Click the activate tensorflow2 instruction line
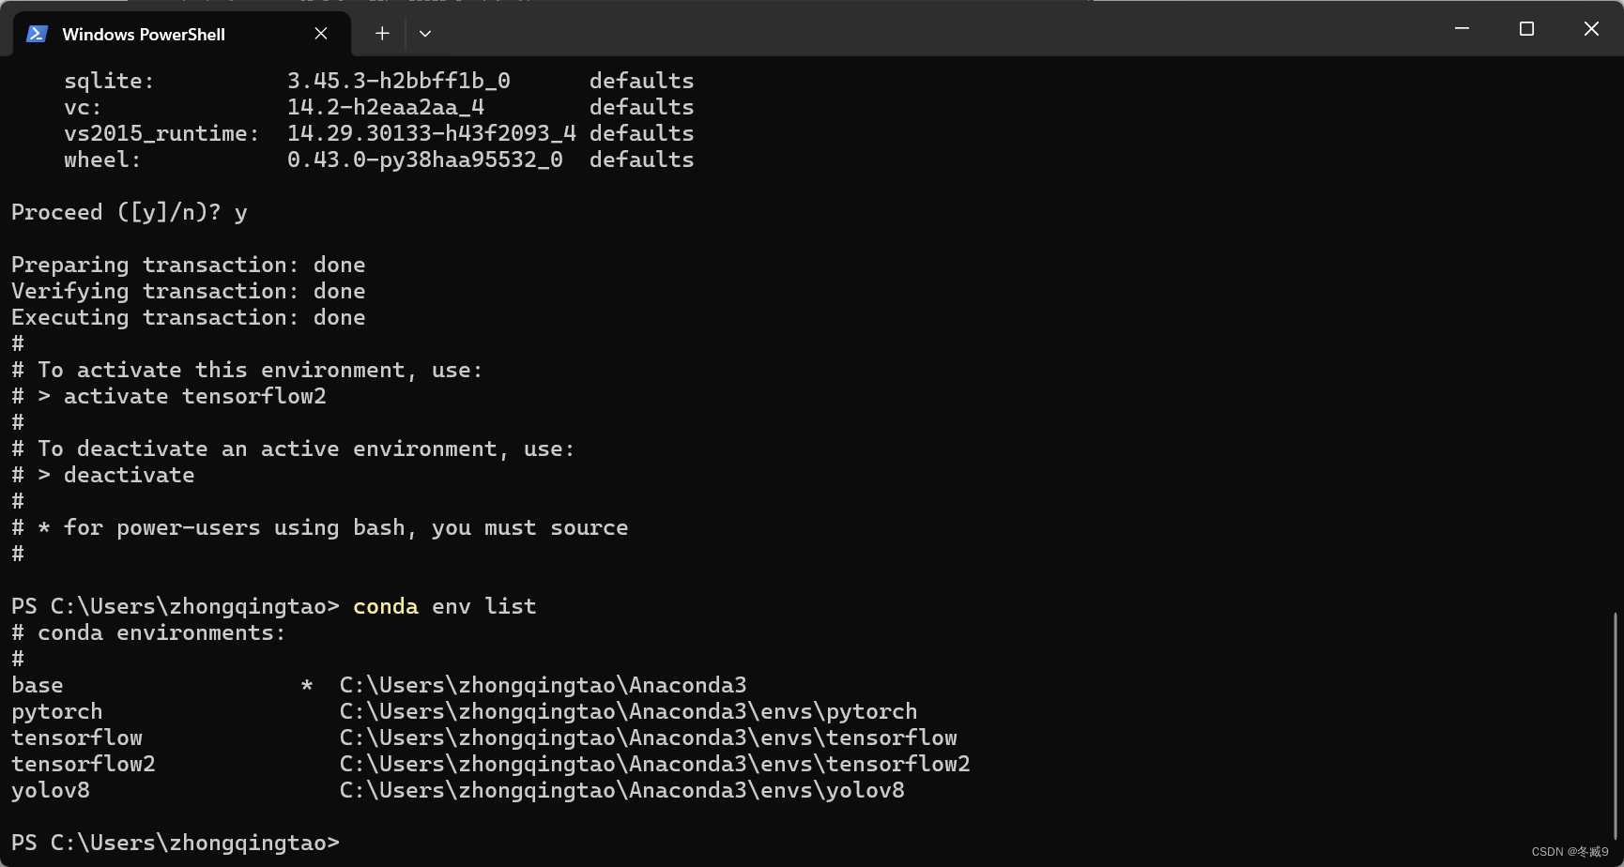1624x867 pixels. tap(169, 395)
